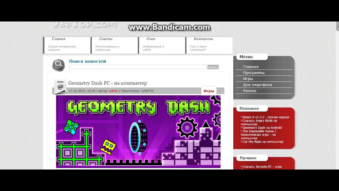Image resolution: width=339 pixels, height=191 pixels.
Task: Click the NEWS @ article icon
Action: click(60, 86)
